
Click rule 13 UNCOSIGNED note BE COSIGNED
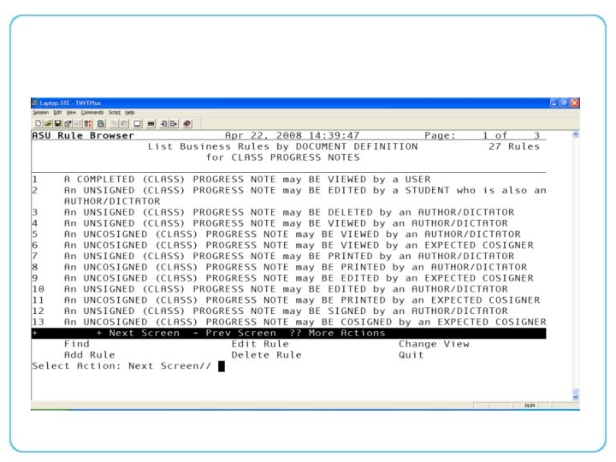point(289,323)
